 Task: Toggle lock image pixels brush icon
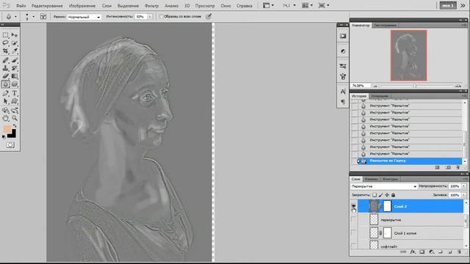(x=380, y=195)
